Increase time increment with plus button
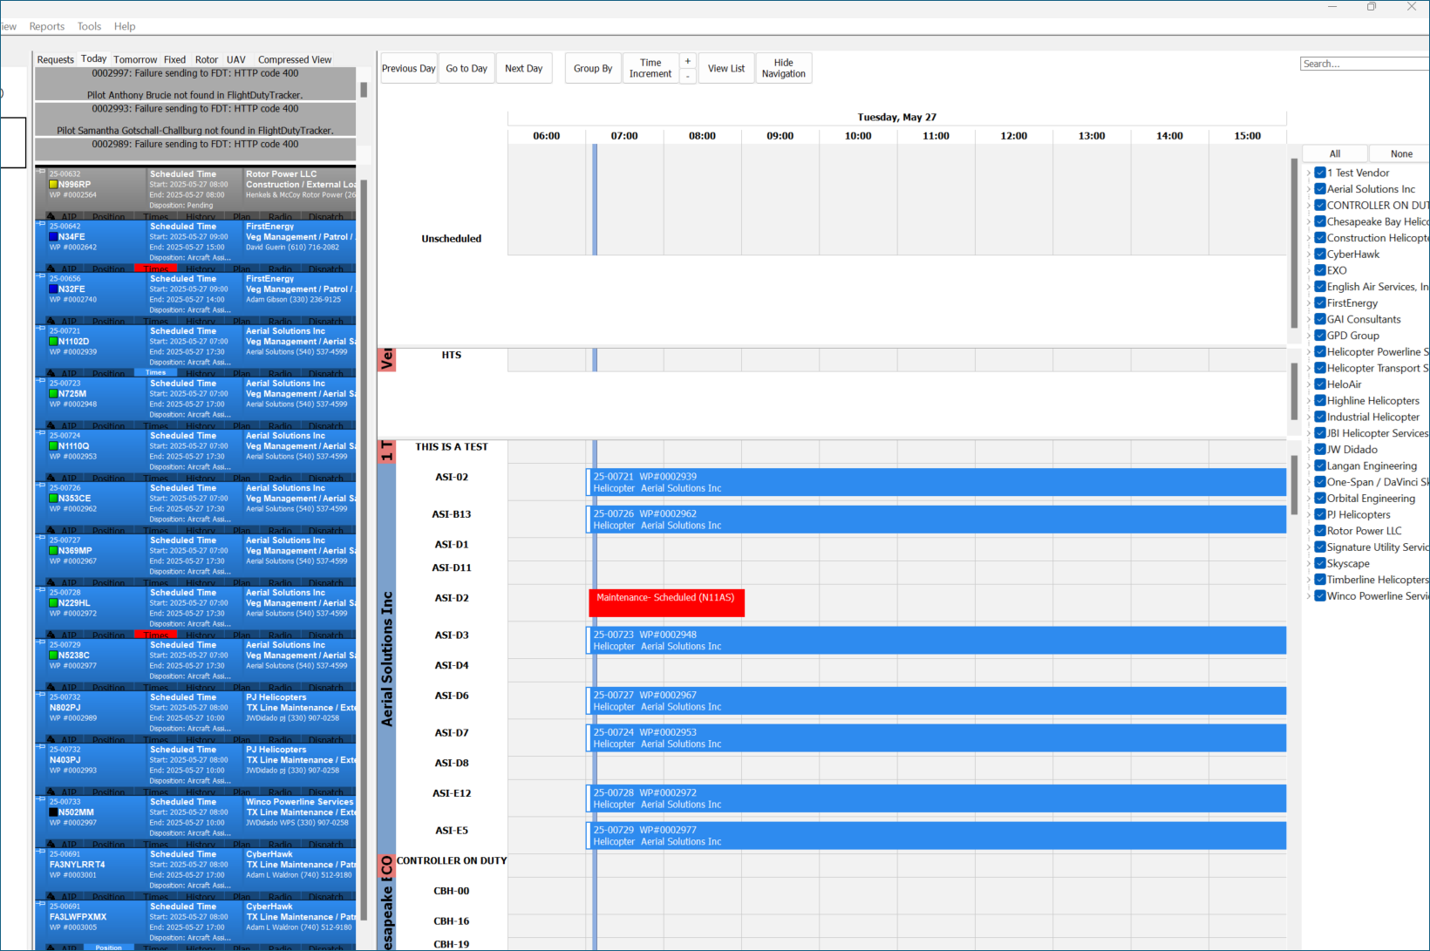 pos(687,61)
